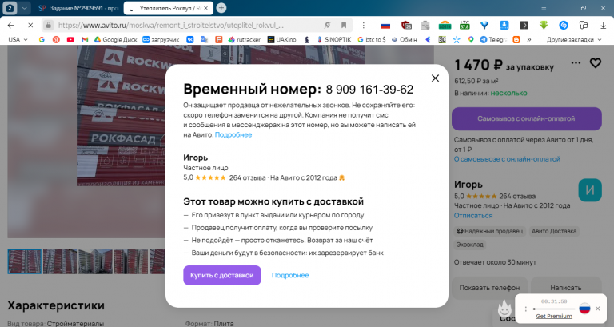Open Google bookmark icon

point(42,39)
